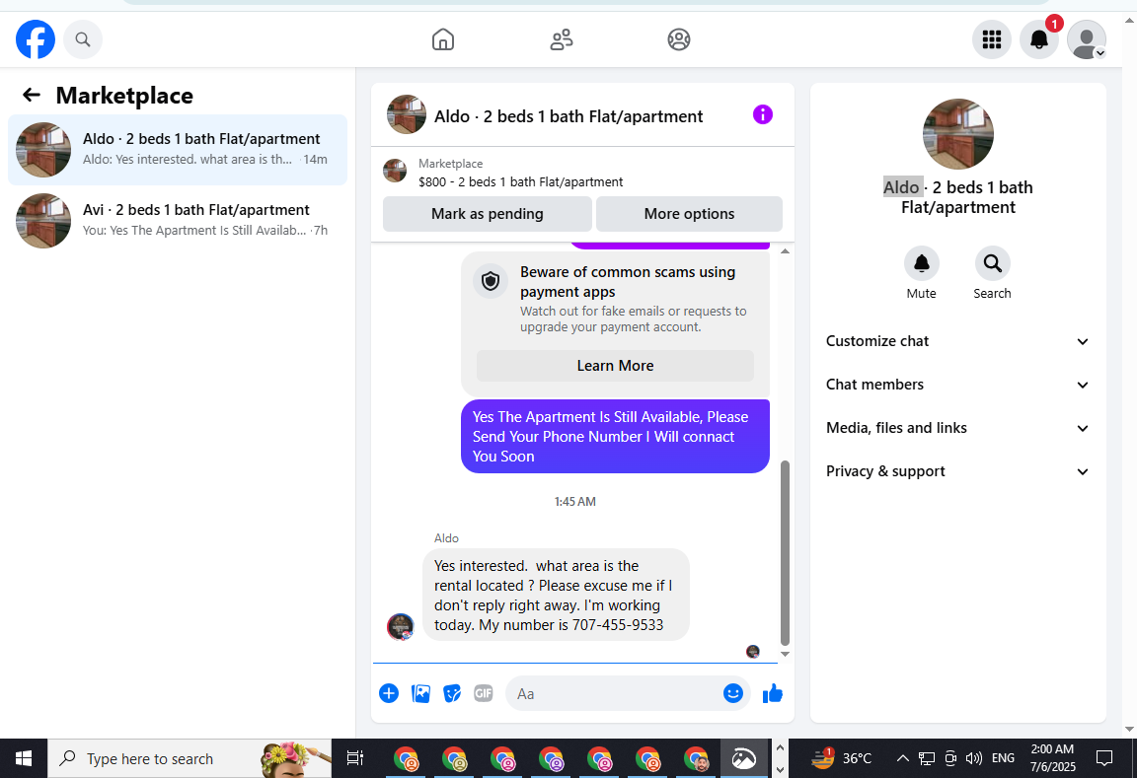
Task: Open the Windows Start button
Action: (x=24, y=758)
